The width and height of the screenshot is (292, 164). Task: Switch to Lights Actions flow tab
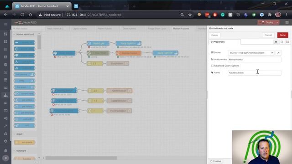tap(80, 29)
